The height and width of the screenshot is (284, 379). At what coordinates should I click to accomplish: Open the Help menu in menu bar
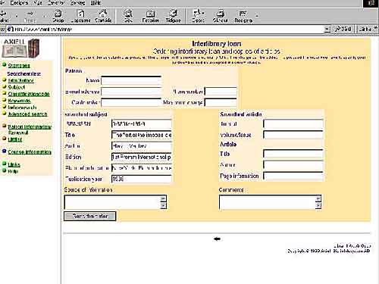[x=96, y=3]
